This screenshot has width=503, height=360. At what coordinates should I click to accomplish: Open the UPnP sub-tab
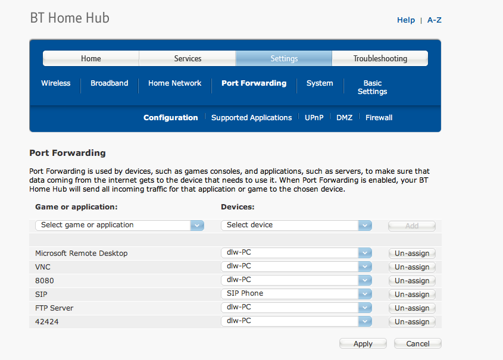coord(314,118)
